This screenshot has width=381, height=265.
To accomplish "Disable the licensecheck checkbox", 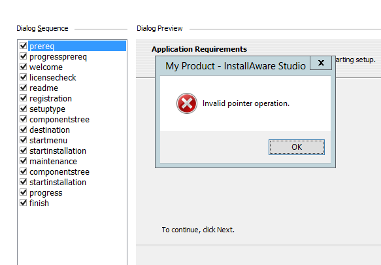I will (x=24, y=77).
